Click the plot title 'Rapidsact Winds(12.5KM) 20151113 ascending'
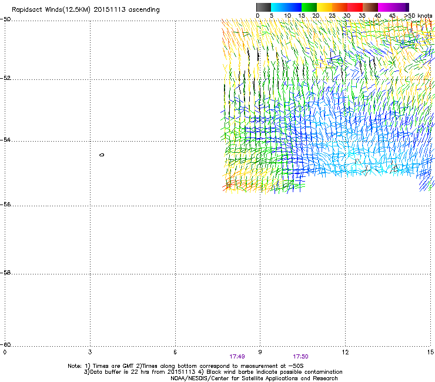Image resolution: width=435 pixels, height=382 pixels. [x=86, y=10]
